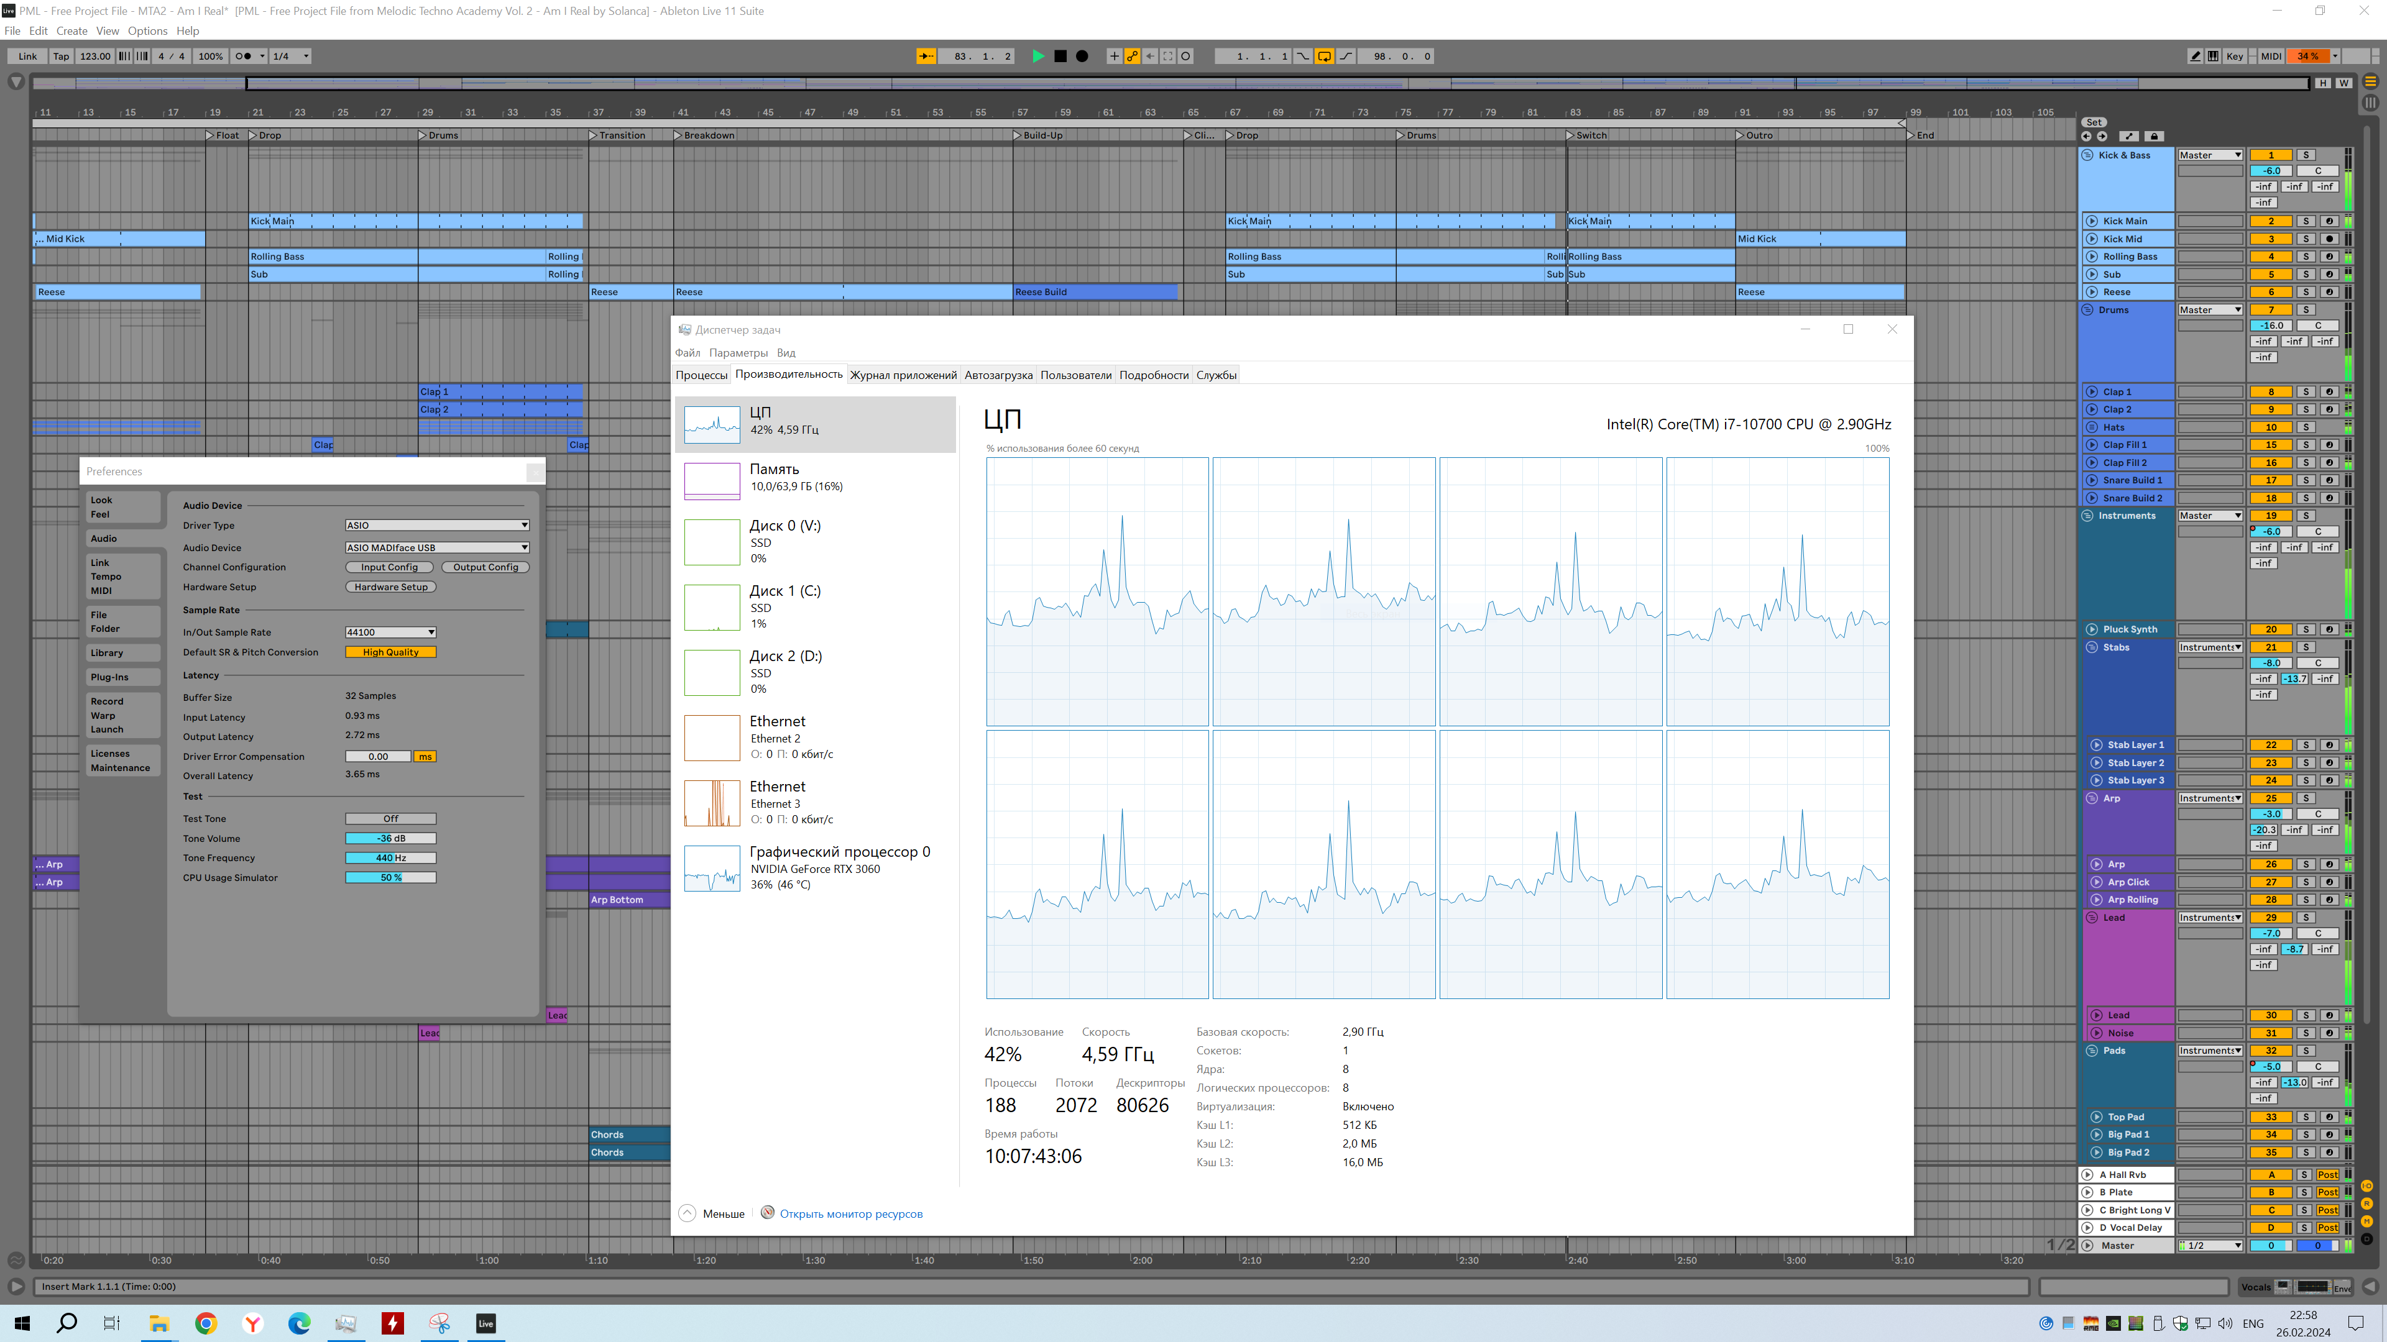Click the Follow playback arrow icon

926,57
